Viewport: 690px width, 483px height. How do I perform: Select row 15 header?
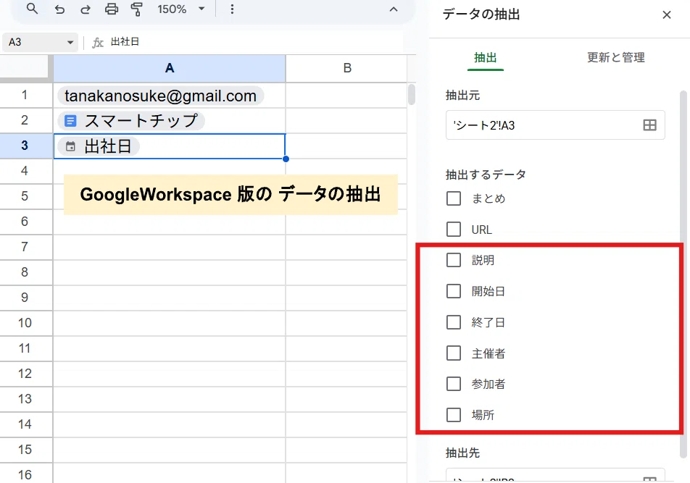25,450
